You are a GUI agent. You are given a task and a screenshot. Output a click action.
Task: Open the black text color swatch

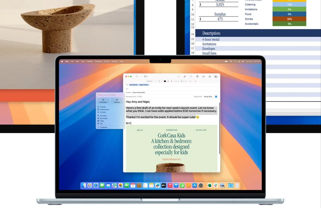(x=165, y=81)
